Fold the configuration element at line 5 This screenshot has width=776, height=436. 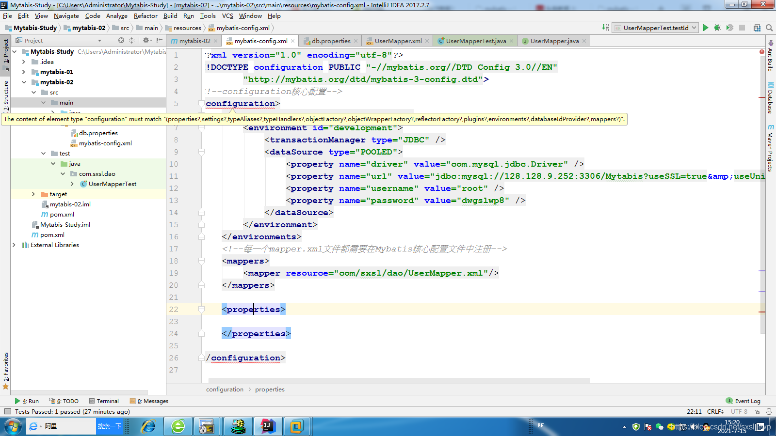pos(201,104)
